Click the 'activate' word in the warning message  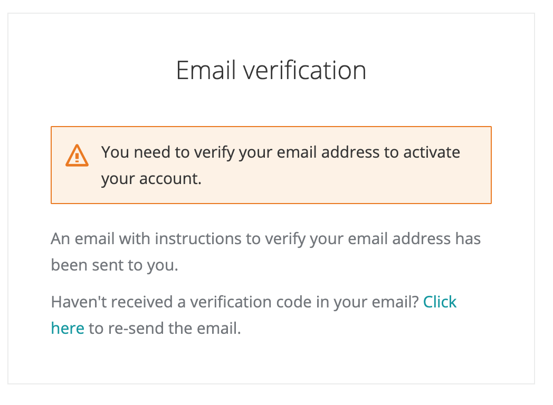[x=432, y=152]
